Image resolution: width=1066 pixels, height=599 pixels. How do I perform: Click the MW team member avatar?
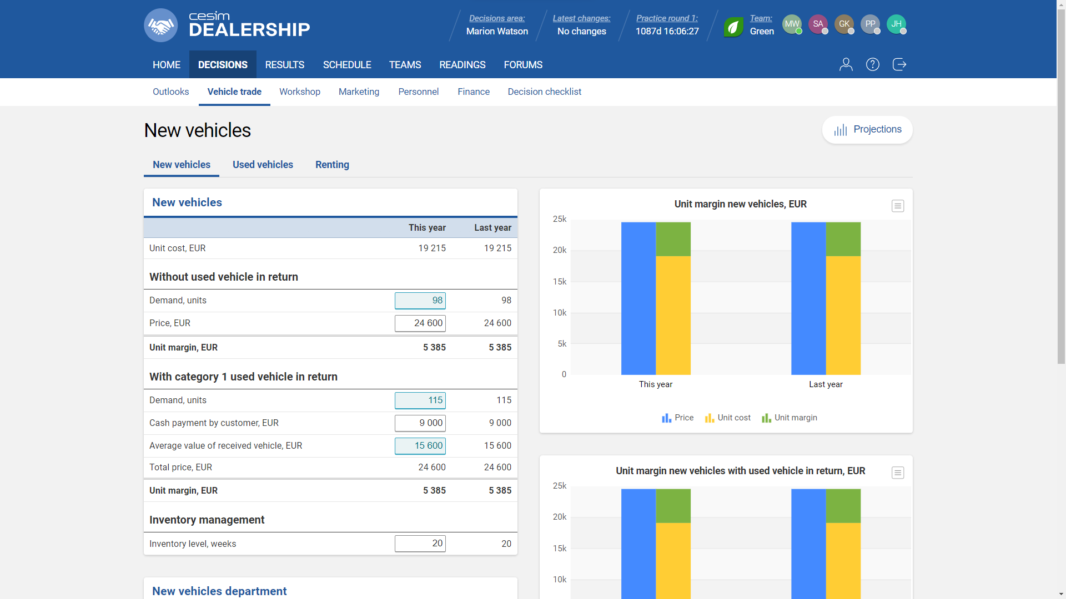point(792,24)
